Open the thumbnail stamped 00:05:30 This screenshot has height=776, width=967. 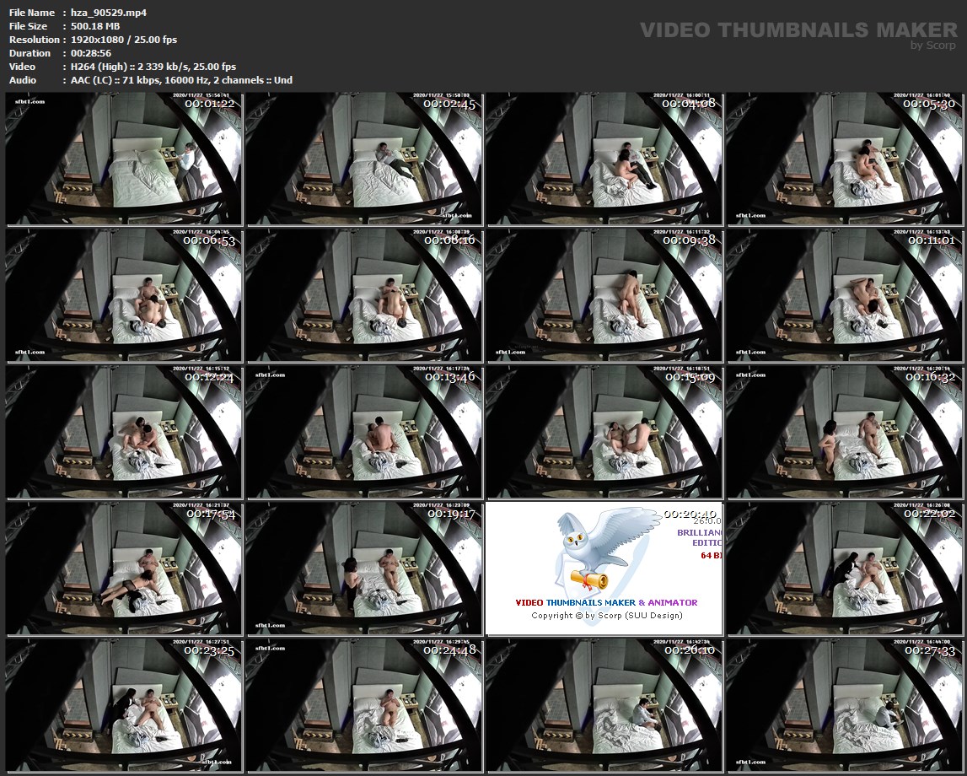(844, 159)
